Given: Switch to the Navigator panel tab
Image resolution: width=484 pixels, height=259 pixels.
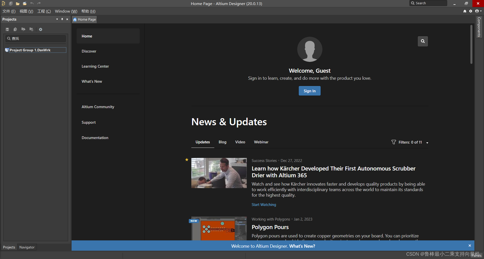Looking at the screenshot, I should pyautogui.click(x=27, y=247).
